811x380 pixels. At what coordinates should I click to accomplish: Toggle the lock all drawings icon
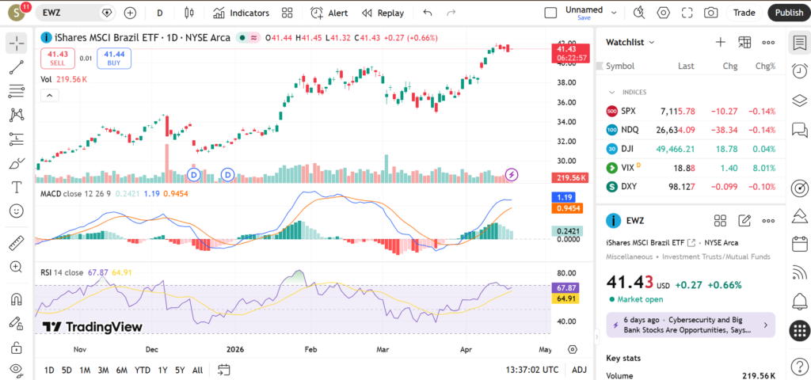coord(16,347)
